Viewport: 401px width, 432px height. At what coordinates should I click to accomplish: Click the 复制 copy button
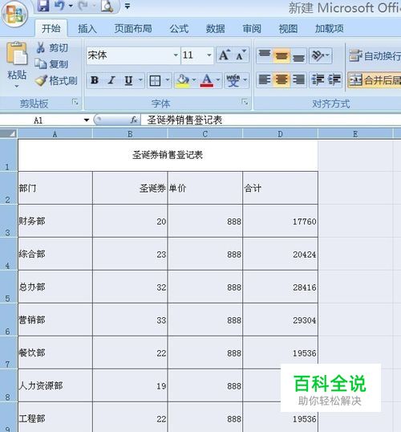(52, 64)
